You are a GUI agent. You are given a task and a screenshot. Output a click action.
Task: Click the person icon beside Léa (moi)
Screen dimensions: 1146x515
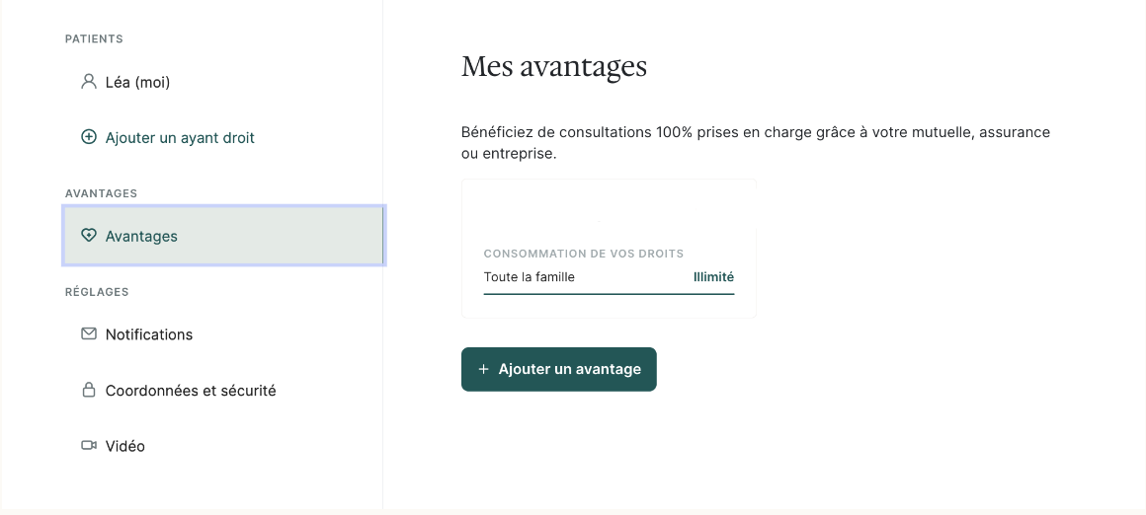click(89, 81)
